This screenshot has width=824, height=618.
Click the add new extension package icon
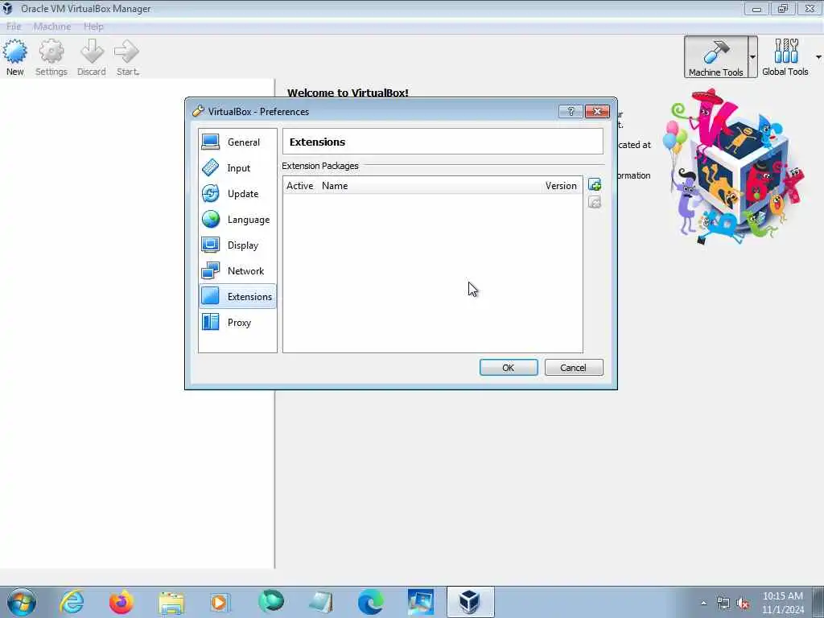595,184
